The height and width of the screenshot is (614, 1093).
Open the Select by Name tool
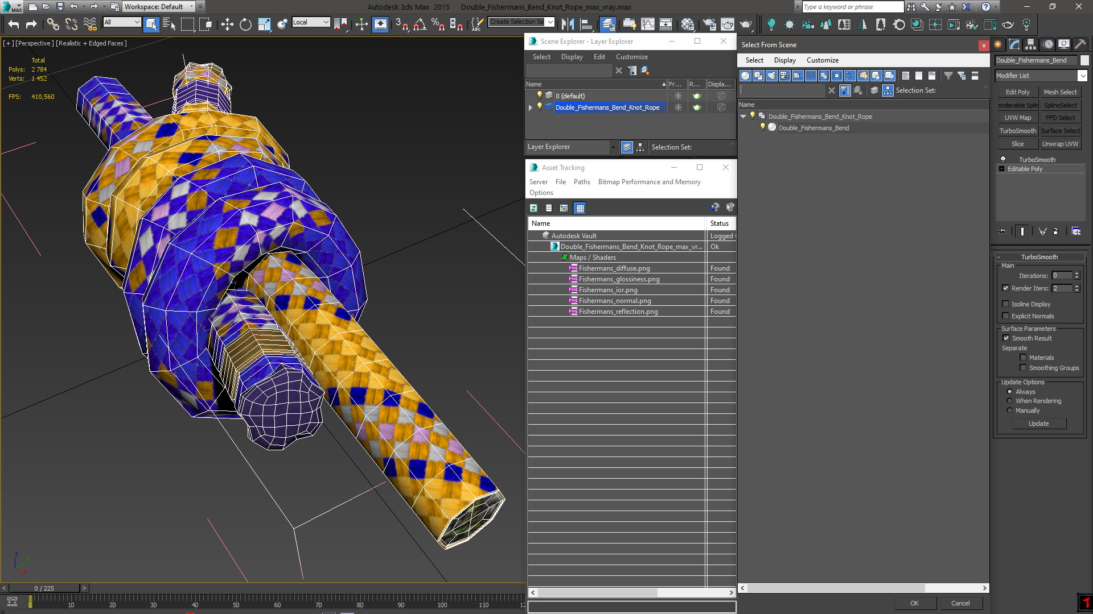(x=169, y=24)
